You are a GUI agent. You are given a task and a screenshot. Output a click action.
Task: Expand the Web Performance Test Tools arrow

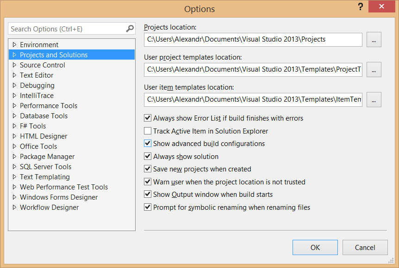14,187
